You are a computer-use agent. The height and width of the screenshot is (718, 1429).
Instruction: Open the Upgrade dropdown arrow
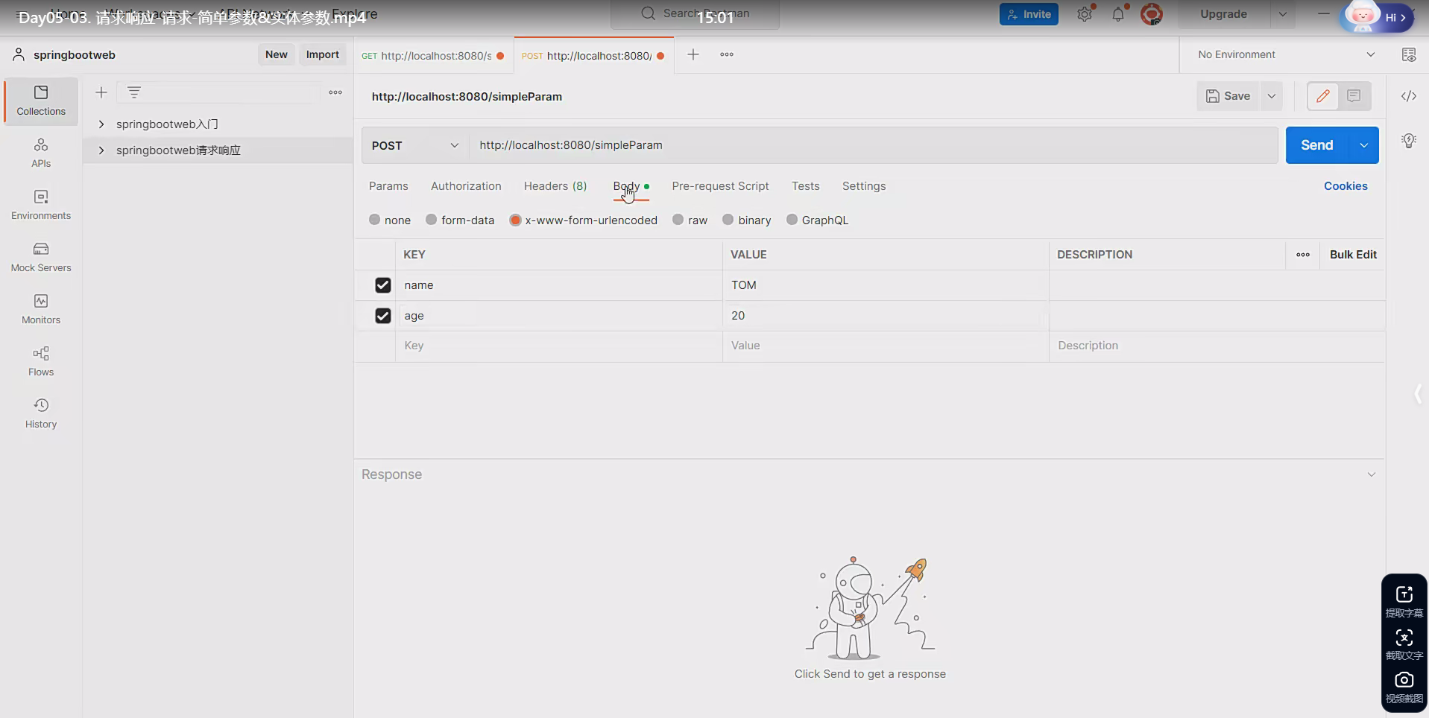(1283, 14)
